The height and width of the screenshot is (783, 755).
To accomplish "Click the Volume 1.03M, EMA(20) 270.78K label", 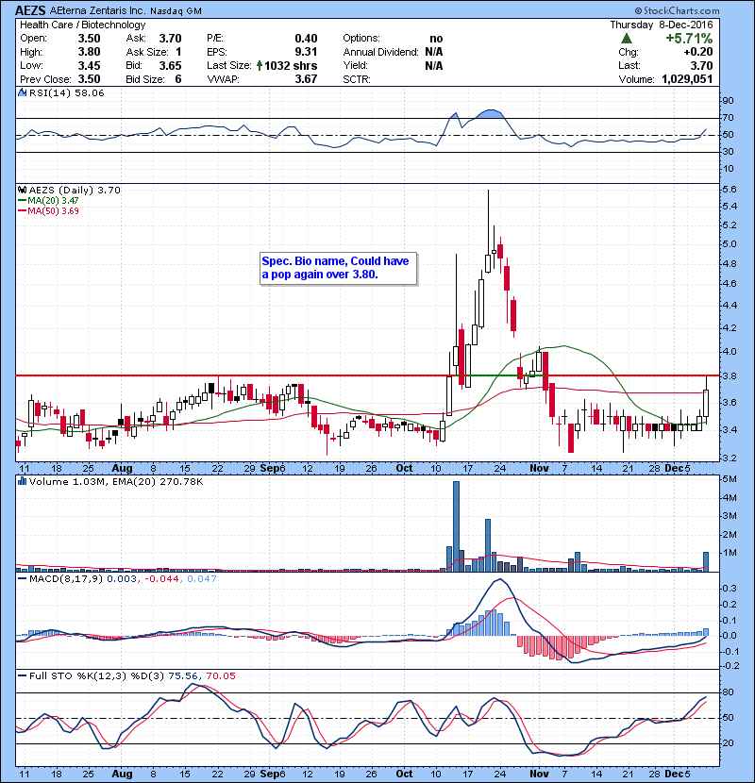I will 116,481.
